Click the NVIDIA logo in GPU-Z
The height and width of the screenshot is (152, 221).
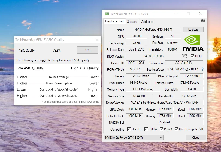pyautogui.click(x=193, y=43)
